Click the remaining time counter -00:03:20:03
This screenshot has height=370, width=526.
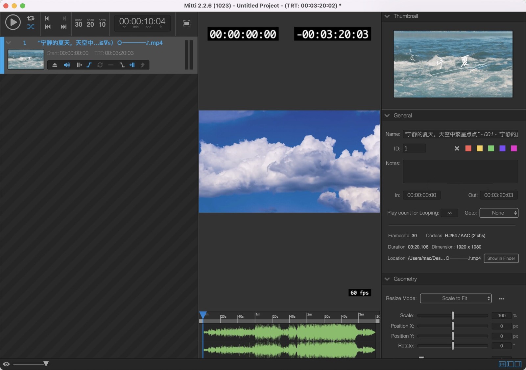[332, 34]
